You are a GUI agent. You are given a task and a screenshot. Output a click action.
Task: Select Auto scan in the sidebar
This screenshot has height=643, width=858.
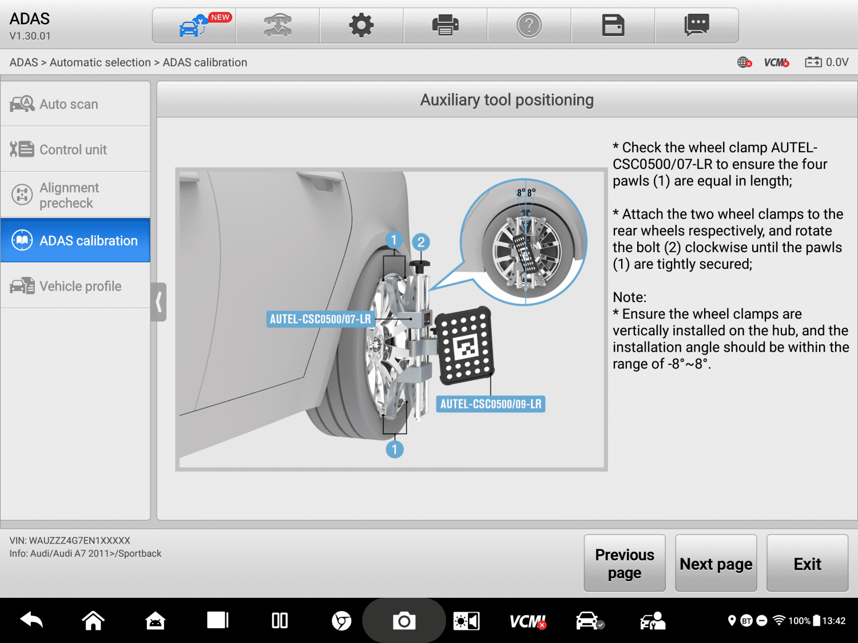[x=75, y=104]
